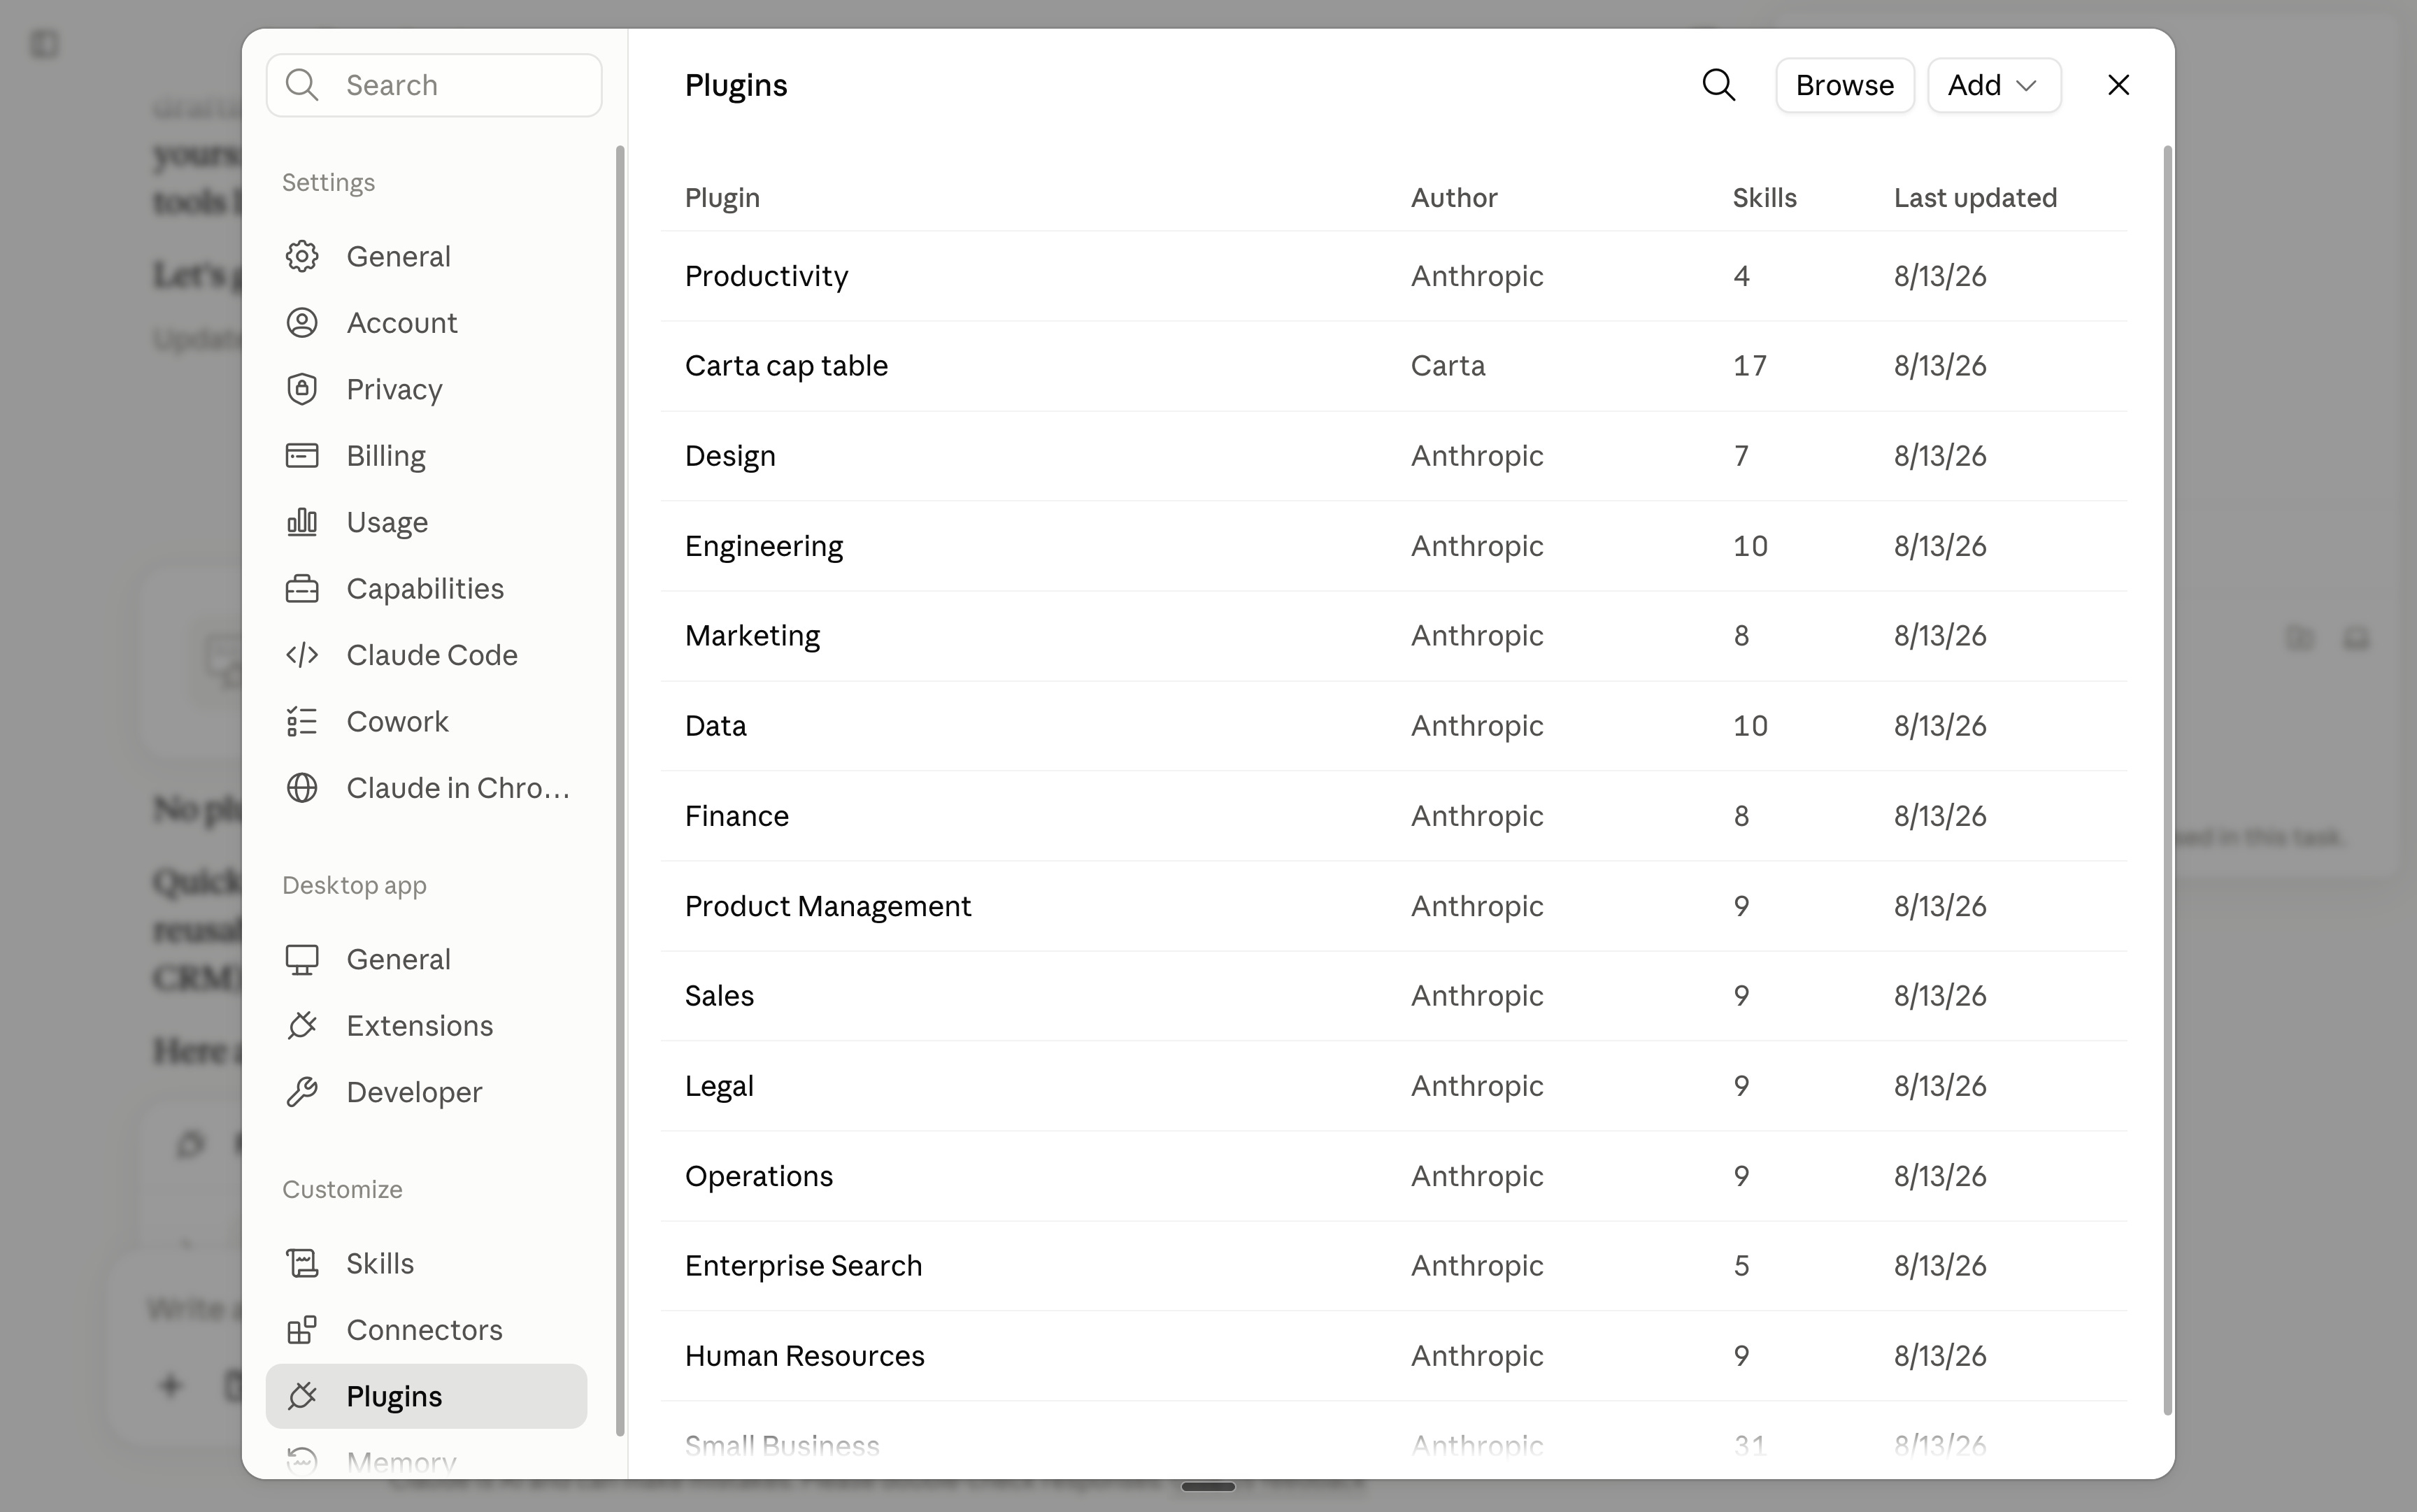Click the Claude Code brackets icon
The width and height of the screenshot is (2417, 1512).
tap(302, 655)
